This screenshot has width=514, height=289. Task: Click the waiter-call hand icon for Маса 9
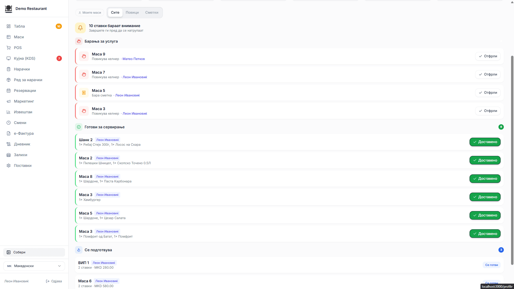click(x=84, y=56)
